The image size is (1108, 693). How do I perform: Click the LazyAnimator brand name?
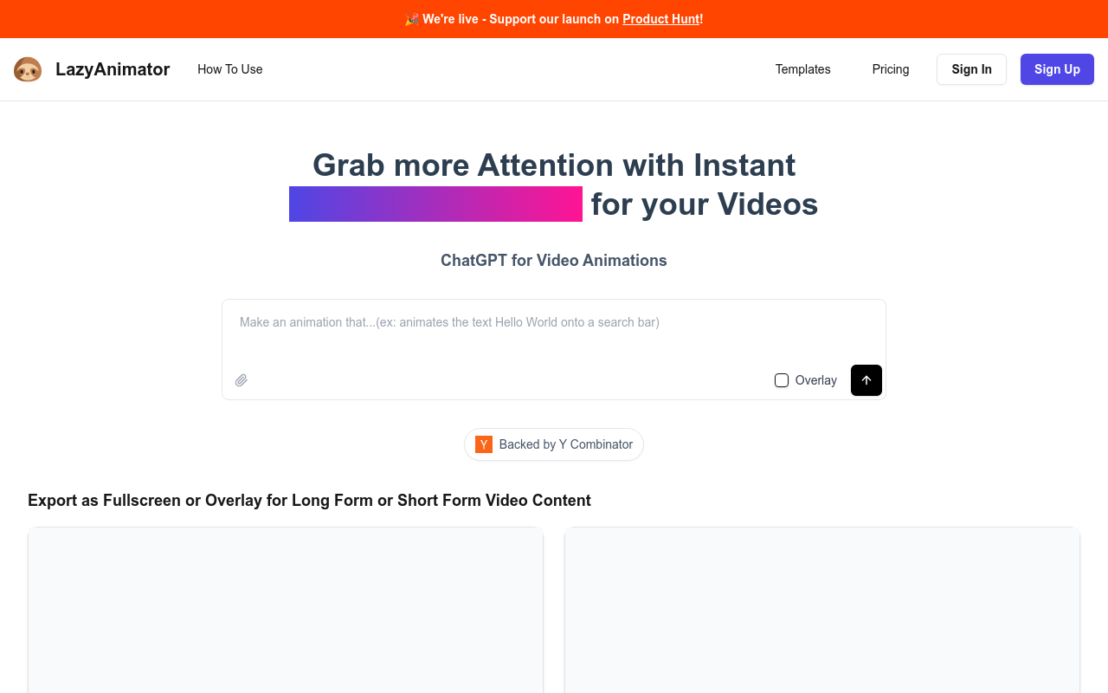[x=113, y=69]
